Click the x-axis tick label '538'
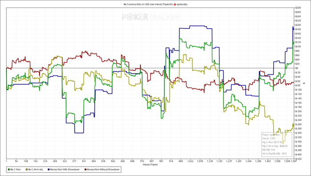Viewport: 311px width, 176px height. pos(103,161)
